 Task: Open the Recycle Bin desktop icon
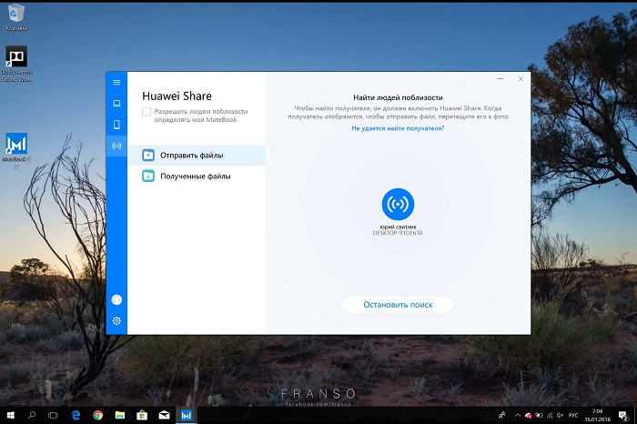16,17
